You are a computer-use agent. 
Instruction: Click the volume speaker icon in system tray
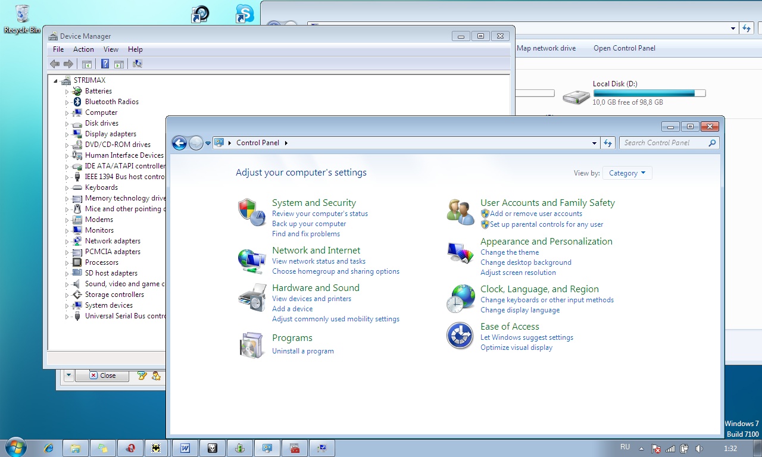[x=699, y=449]
